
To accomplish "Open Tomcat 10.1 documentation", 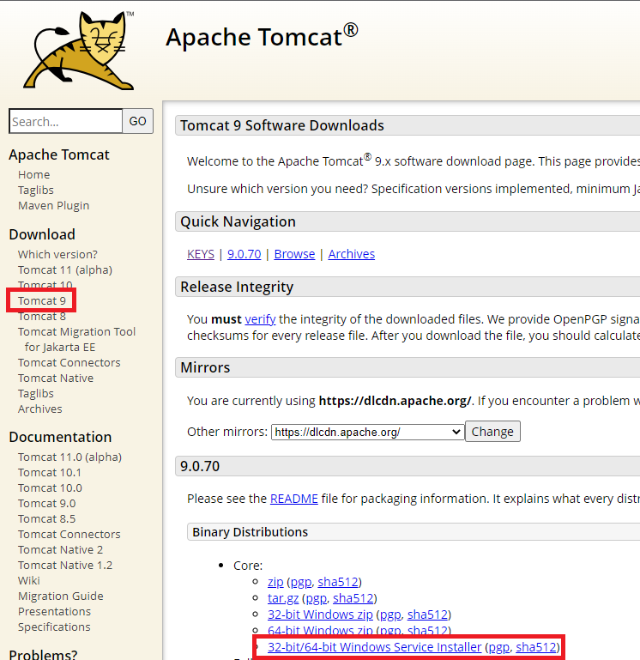I will tap(50, 472).
